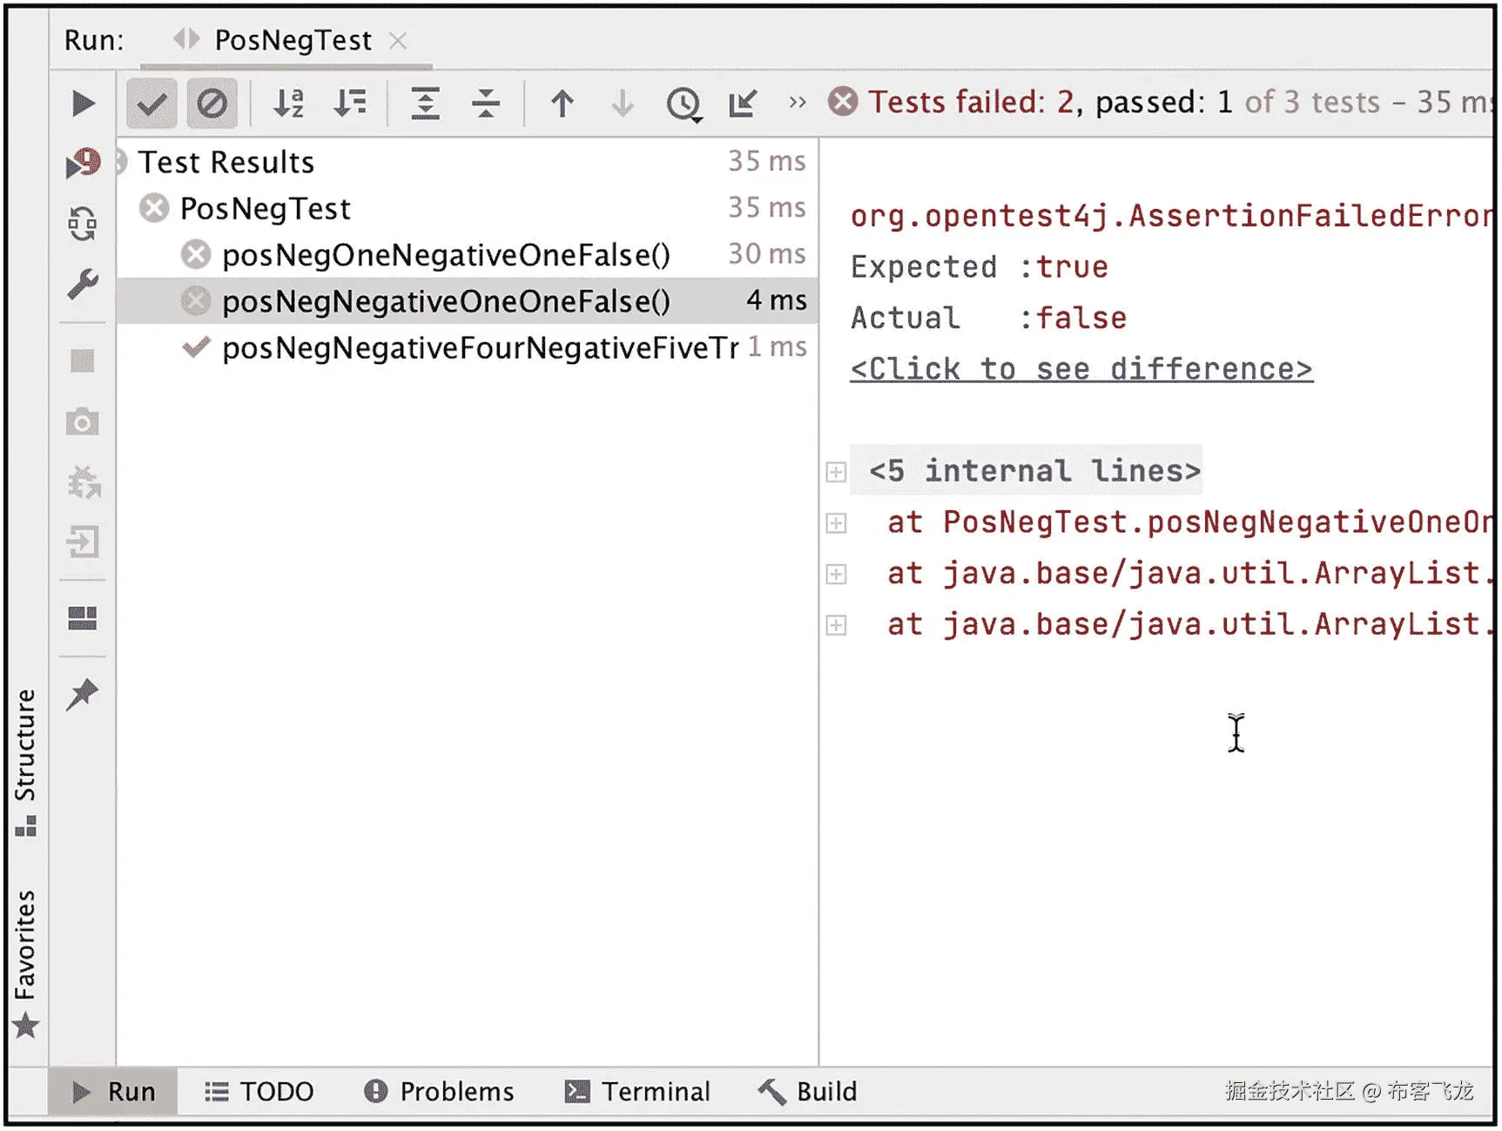Jump to previous failed test arrow
This screenshot has height=1131, width=1502.
coord(562,103)
